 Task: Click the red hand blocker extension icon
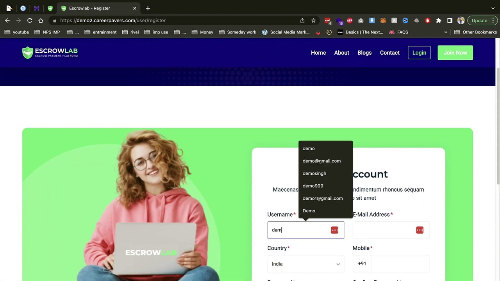[427, 20]
